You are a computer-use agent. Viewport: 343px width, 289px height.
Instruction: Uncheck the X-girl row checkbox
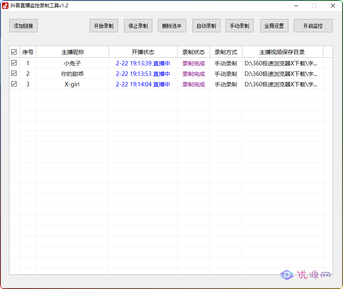[14, 84]
